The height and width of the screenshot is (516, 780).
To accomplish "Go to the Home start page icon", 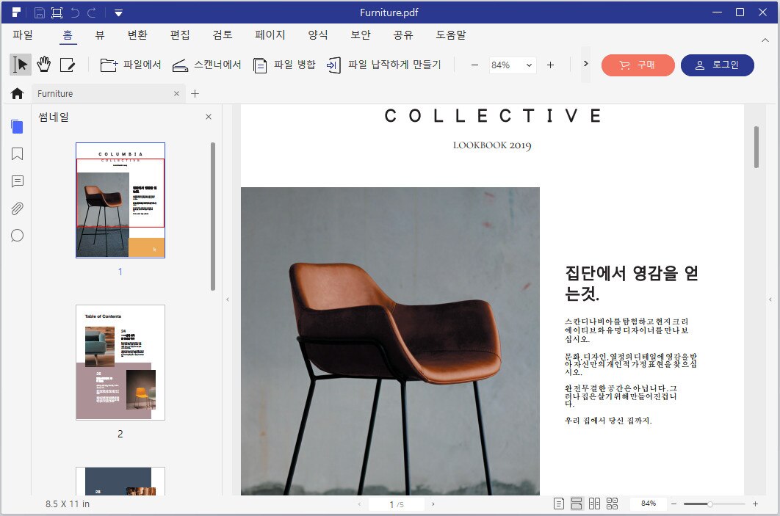I will [18, 93].
